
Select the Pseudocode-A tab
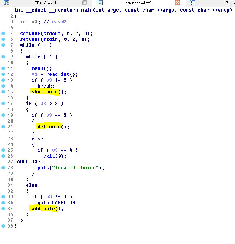click(138, 3)
